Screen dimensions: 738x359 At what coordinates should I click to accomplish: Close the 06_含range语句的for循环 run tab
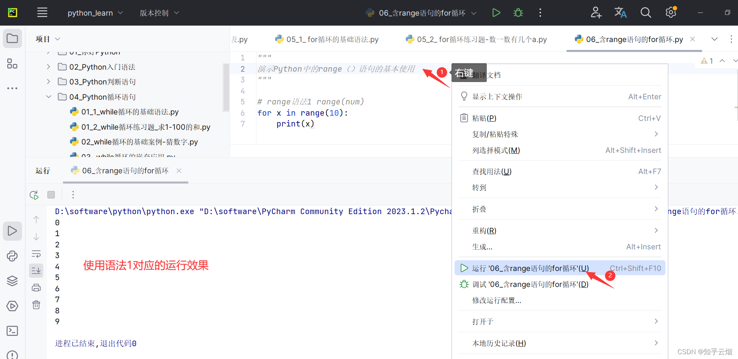(x=179, y=171)
